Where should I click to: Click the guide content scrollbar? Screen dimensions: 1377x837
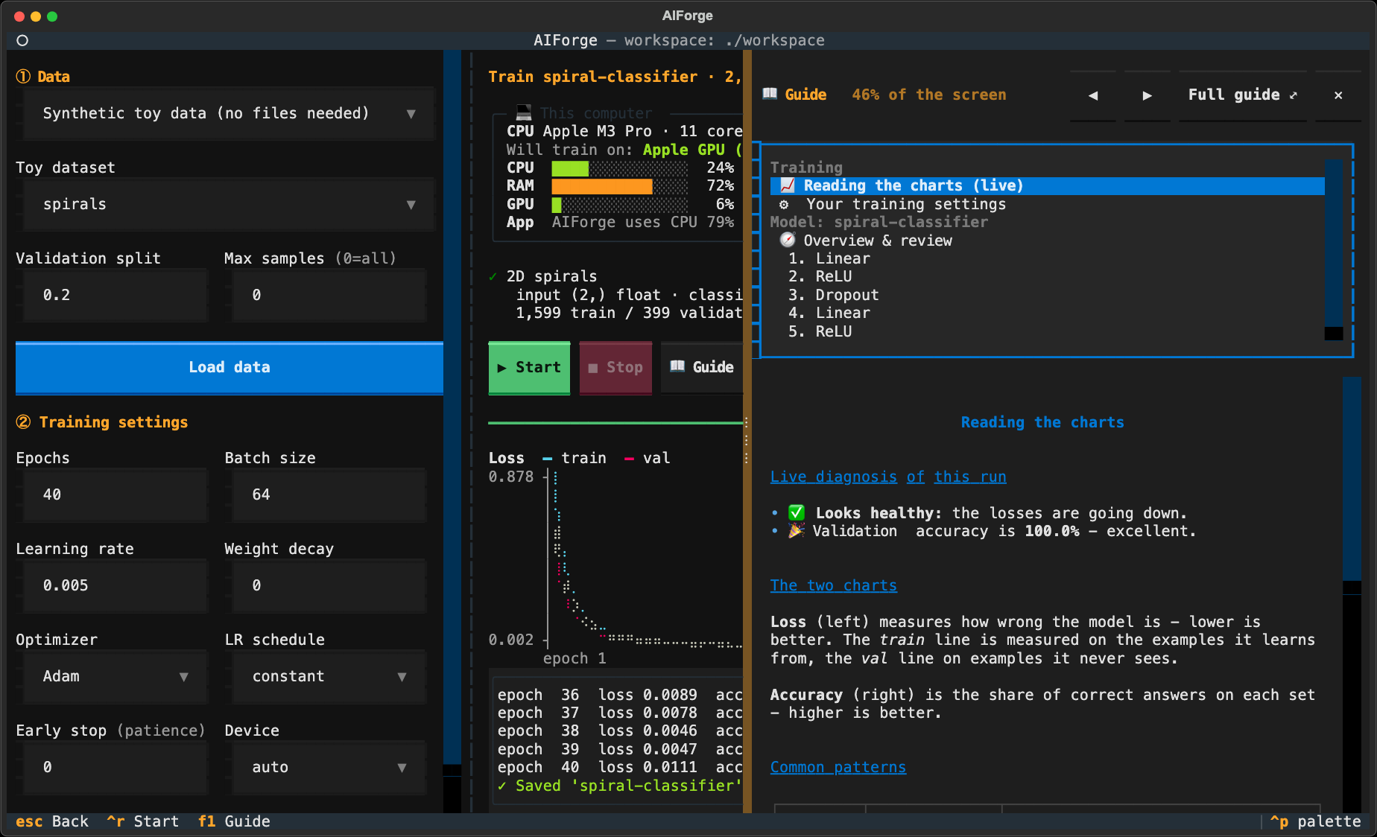click(x=1352, y=594)
